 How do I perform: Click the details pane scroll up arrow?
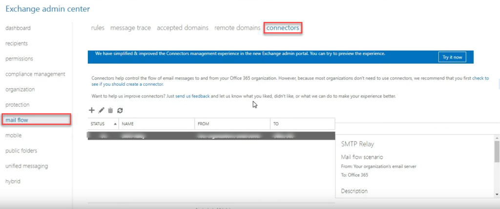497,138
